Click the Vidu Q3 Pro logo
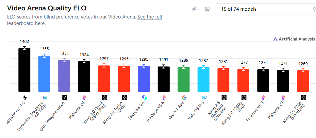The height and width of the screenshot is (138, 316). pos(204,97)
